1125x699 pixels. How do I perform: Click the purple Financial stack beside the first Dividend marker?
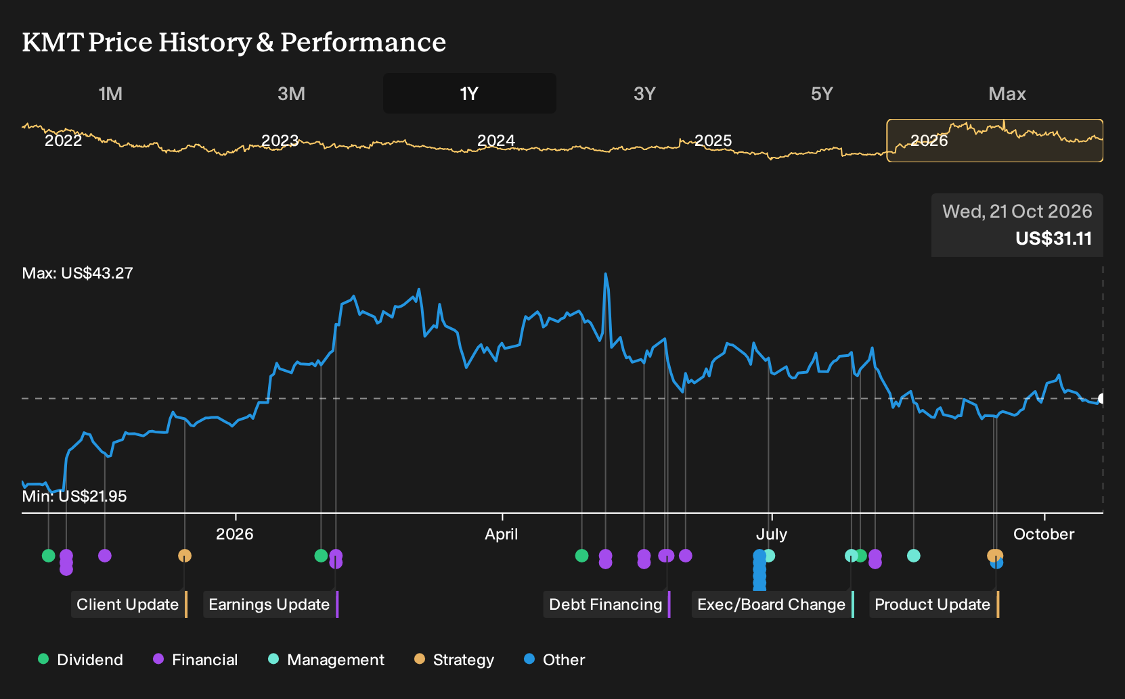66,562
